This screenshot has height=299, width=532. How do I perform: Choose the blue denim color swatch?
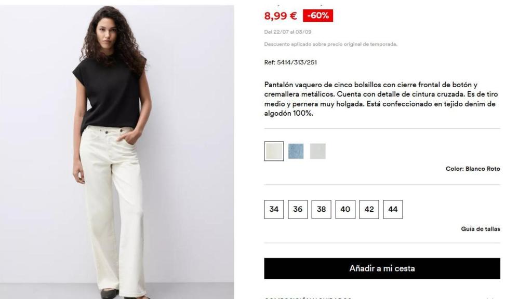[x=296, y=151]
